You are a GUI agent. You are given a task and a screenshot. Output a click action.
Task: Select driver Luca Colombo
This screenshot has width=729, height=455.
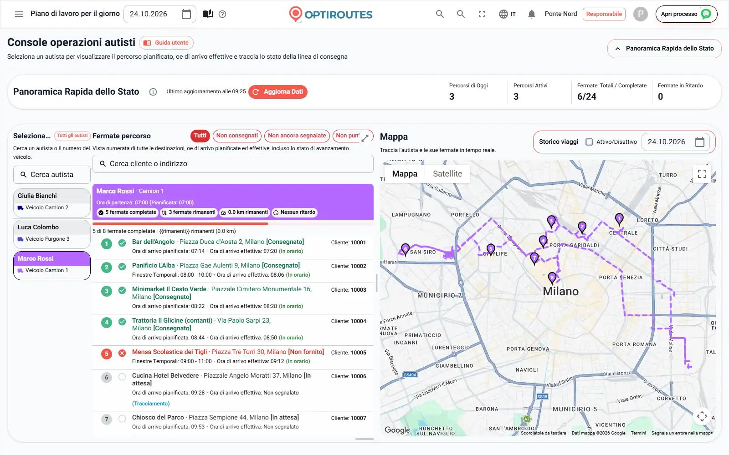click(x=51, y=234)
